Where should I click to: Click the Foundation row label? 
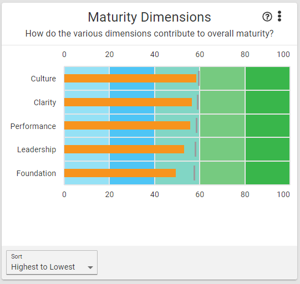(x=36, y=173)
